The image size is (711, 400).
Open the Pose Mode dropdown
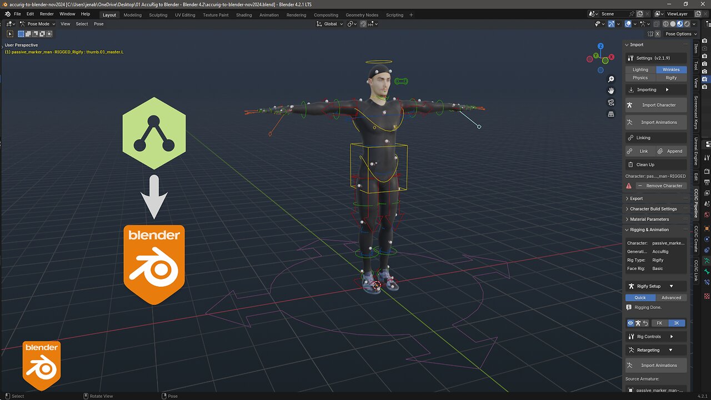tap(37, 24)
